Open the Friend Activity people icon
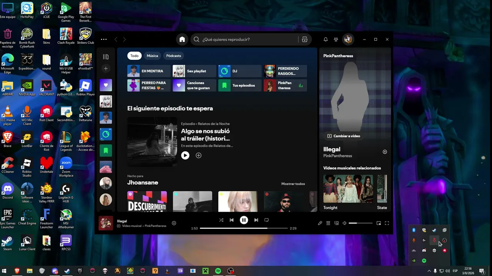The width and height of the screenshot is (492, 276). (x=336, y=39)
